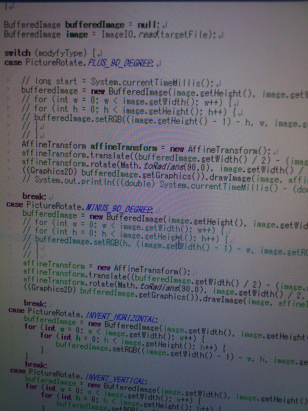Image resolution: width=308 pixels, height=411 pixels.
Task: Click the bold affineTransform variable in its declaration
Action: [124, 147]
